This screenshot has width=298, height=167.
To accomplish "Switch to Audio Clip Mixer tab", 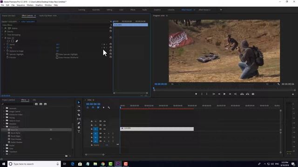I will tap(48, 16).
